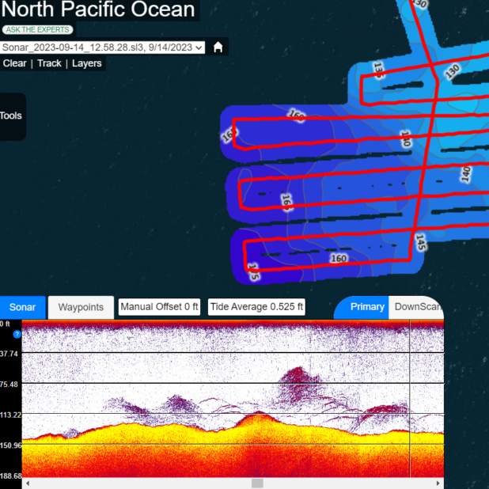Image resolution: width=489 pixels, height=489 pixels.
Task: Switch to the Sonar tab
Action: pos(22,307)
